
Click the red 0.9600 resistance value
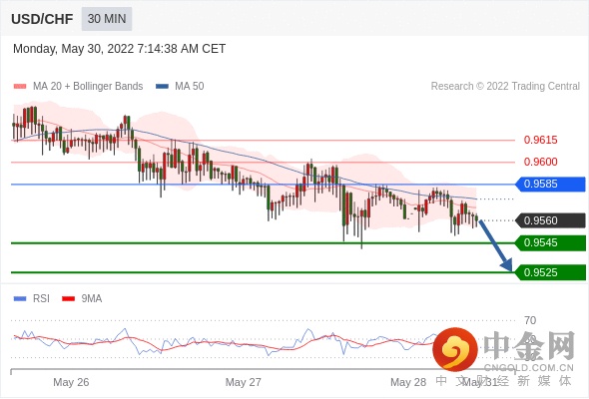point(540,162)
